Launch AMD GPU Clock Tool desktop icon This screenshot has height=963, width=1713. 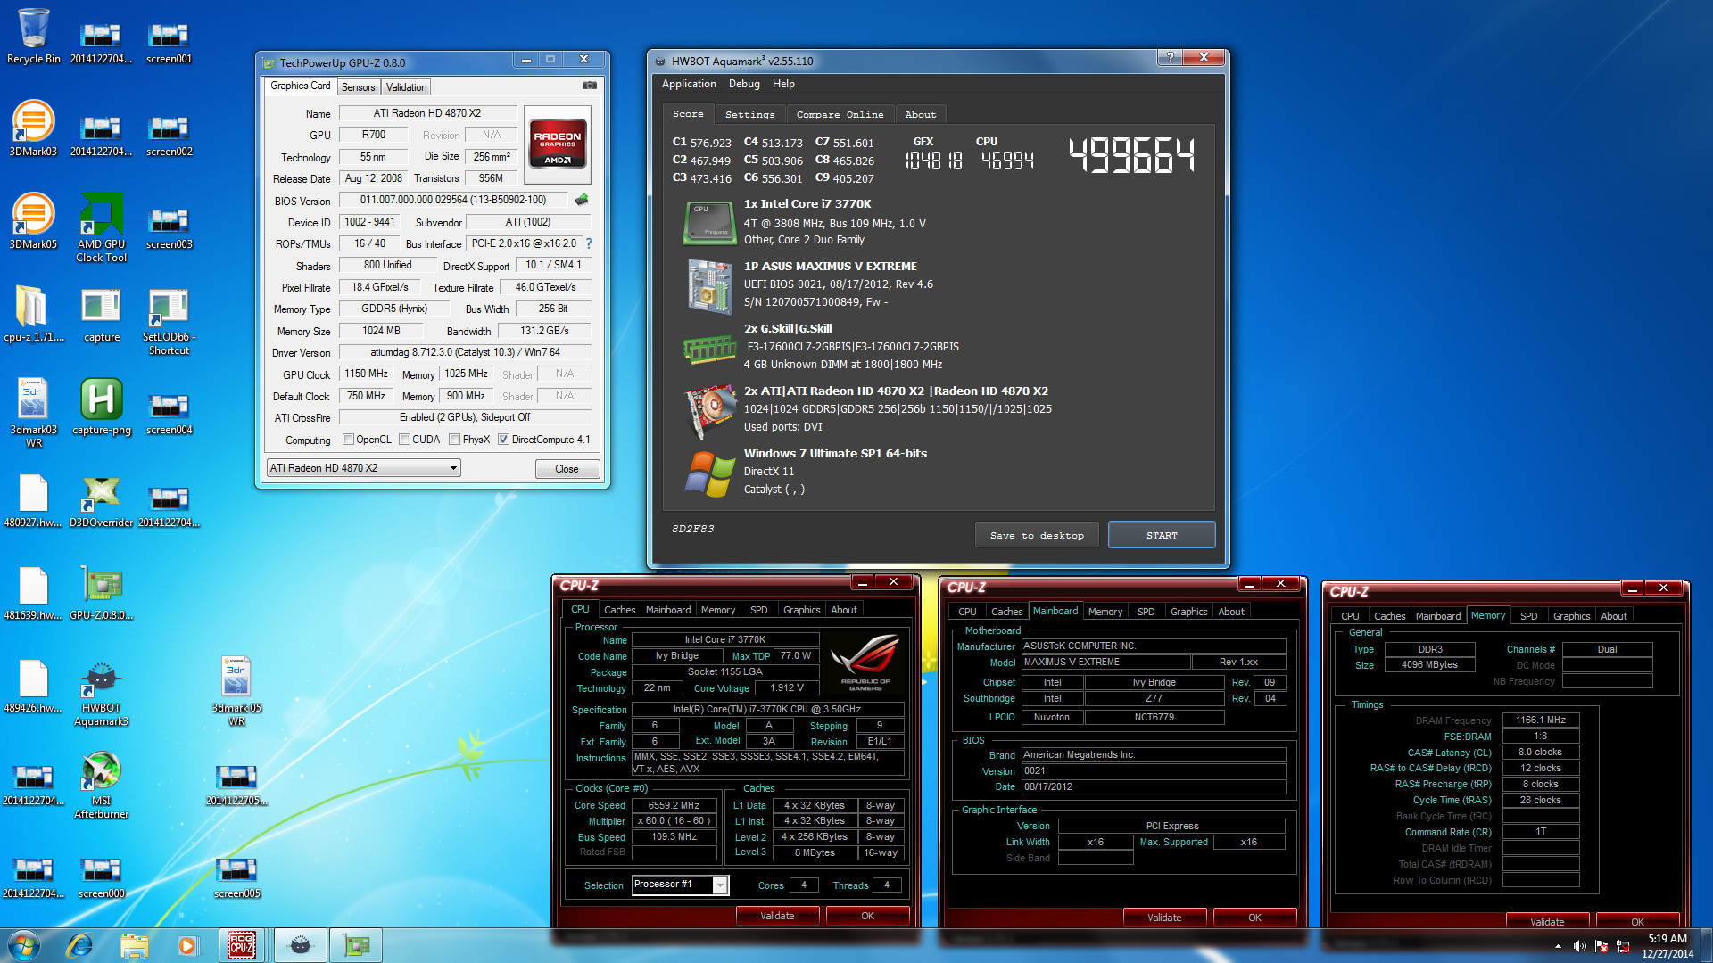tap(101, 227)
